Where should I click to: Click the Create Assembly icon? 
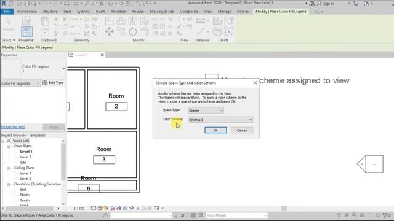tap(217, 21)
